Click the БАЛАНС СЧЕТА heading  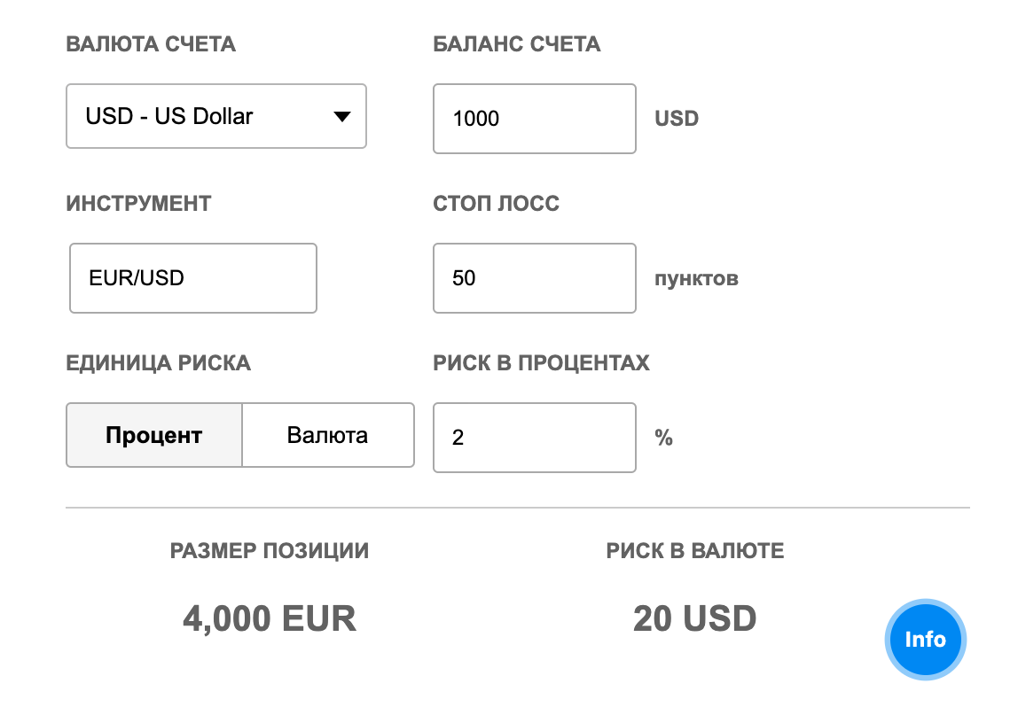coord(517,44)
